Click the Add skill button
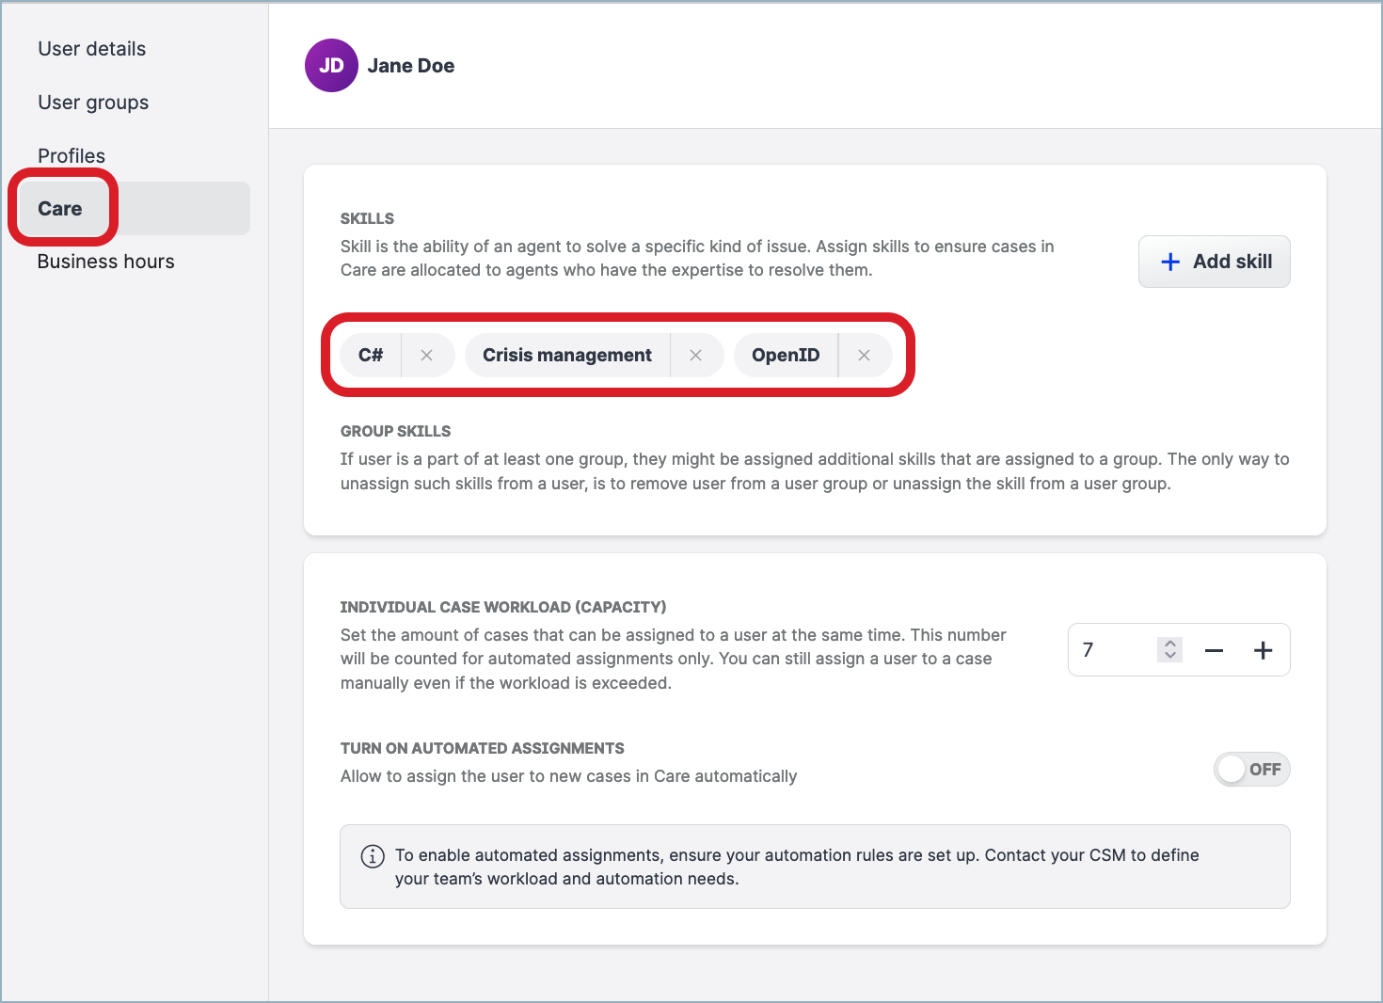This screenshot has height=1003, width=1383. click(1215, 262)
